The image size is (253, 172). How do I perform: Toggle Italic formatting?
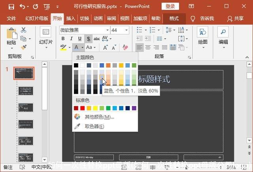pos(71,39)
